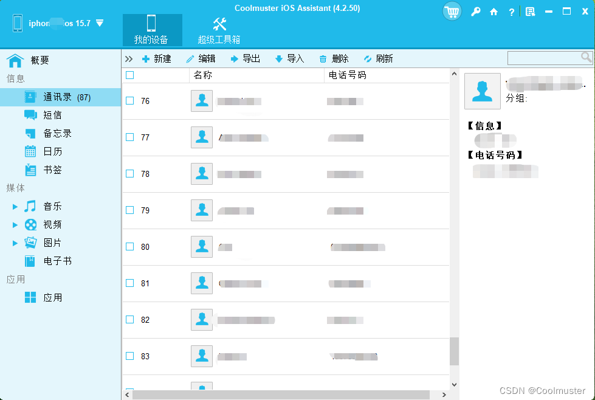The height and width of the screenshot is (400, 595).
Task: Select row number 83 text
Action: tap(145, 356)
